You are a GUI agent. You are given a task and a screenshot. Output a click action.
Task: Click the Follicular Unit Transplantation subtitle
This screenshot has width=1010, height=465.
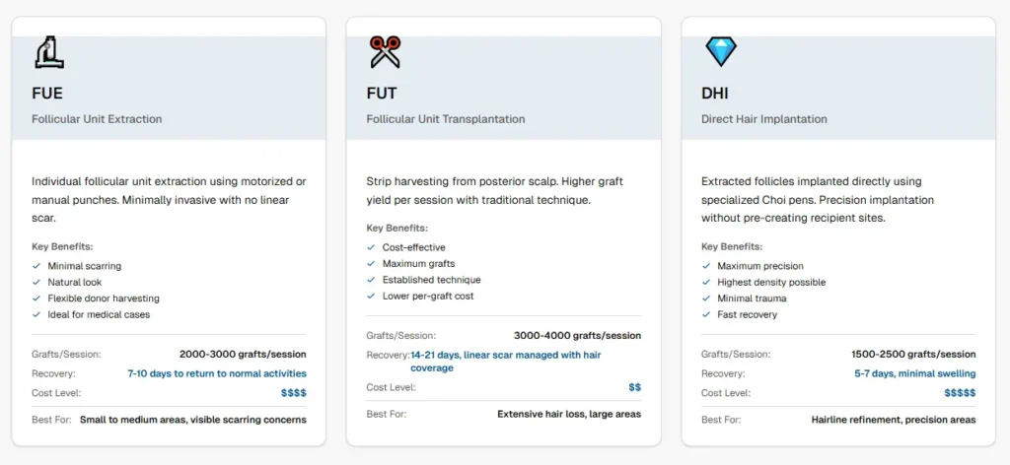pyautogui.click(x=446, y=119)
